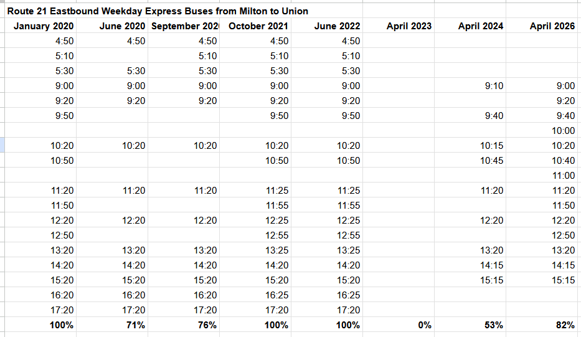The height and width of the screenshot is (337, 581).
Task: Select the Route 21 Eastbound title cell
Action: click(158, 11)
